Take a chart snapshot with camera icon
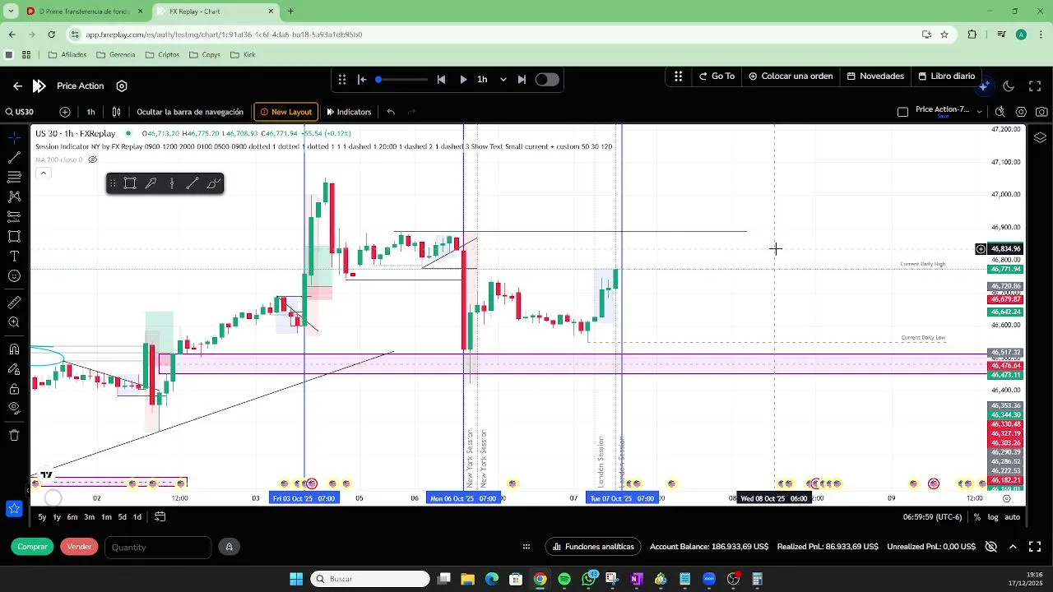 (x=1041, y=112)
